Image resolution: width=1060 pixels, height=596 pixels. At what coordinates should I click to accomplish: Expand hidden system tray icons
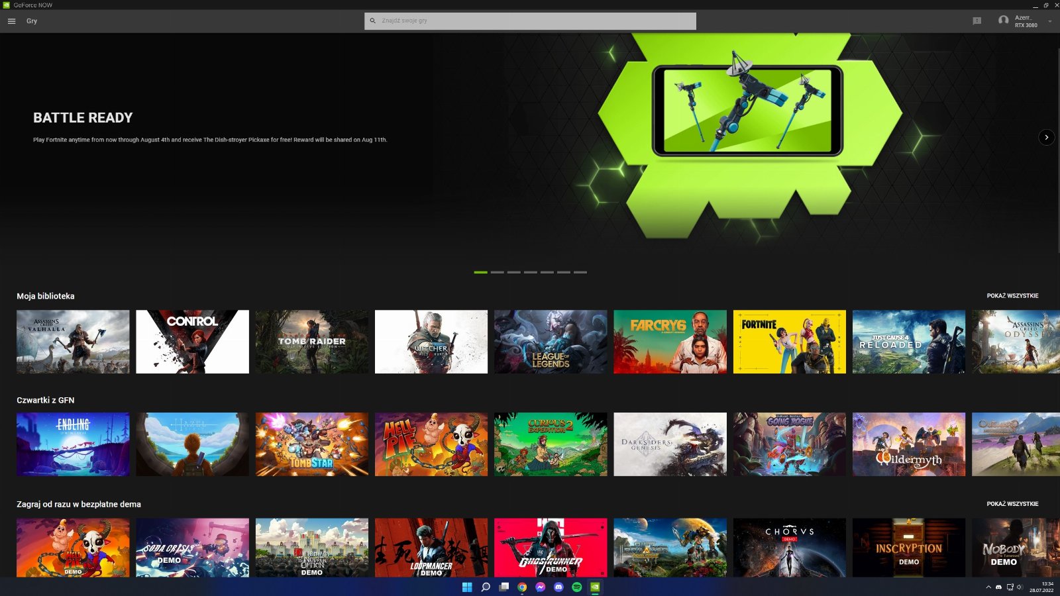(x=988, y=587)
